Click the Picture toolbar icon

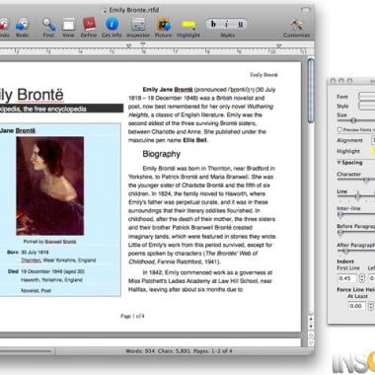(164, 25)
